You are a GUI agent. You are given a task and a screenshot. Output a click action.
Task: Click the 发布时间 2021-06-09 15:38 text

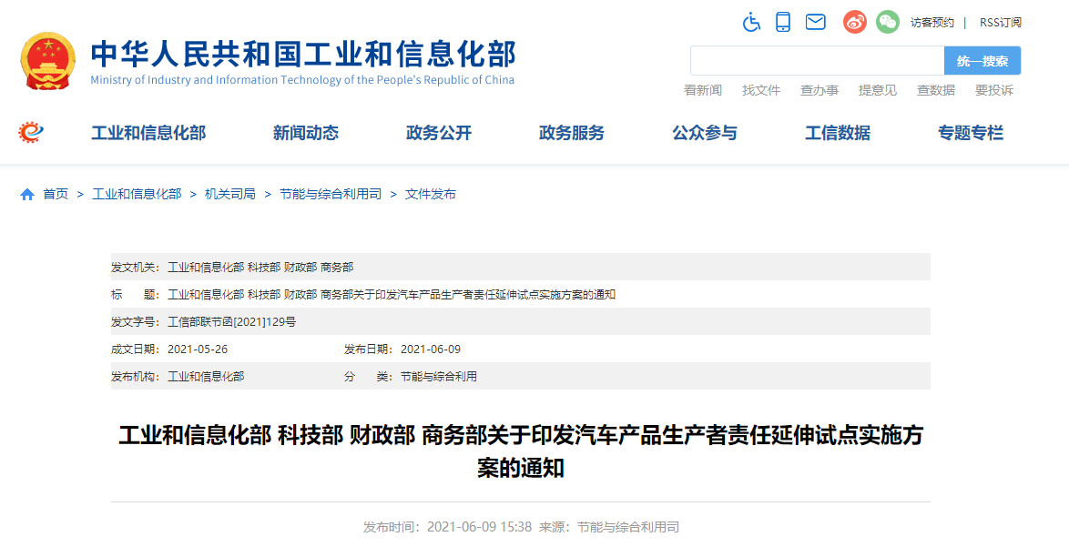[447, 527]
